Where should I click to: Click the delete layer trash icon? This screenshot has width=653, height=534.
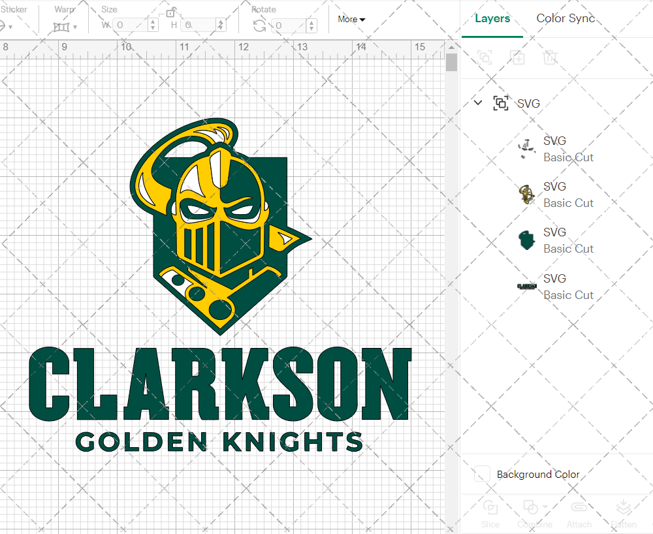tap(550, 57)
